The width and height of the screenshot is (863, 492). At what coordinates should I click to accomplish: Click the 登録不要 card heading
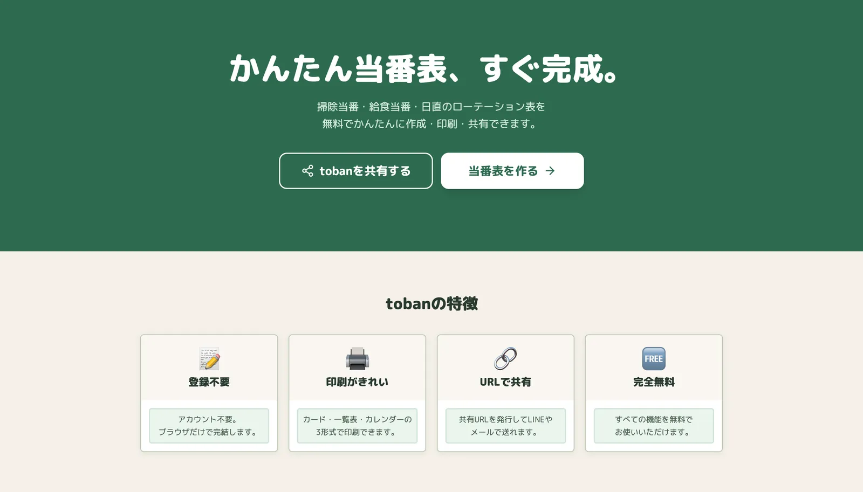(209, 382)
